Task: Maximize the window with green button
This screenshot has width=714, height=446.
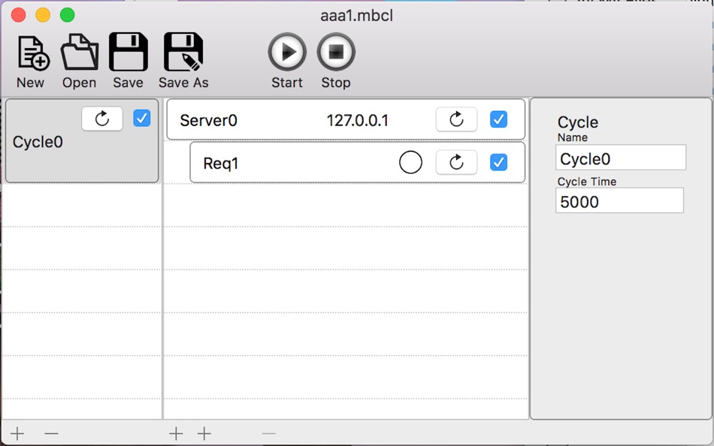Action: [x=68, y=15]
